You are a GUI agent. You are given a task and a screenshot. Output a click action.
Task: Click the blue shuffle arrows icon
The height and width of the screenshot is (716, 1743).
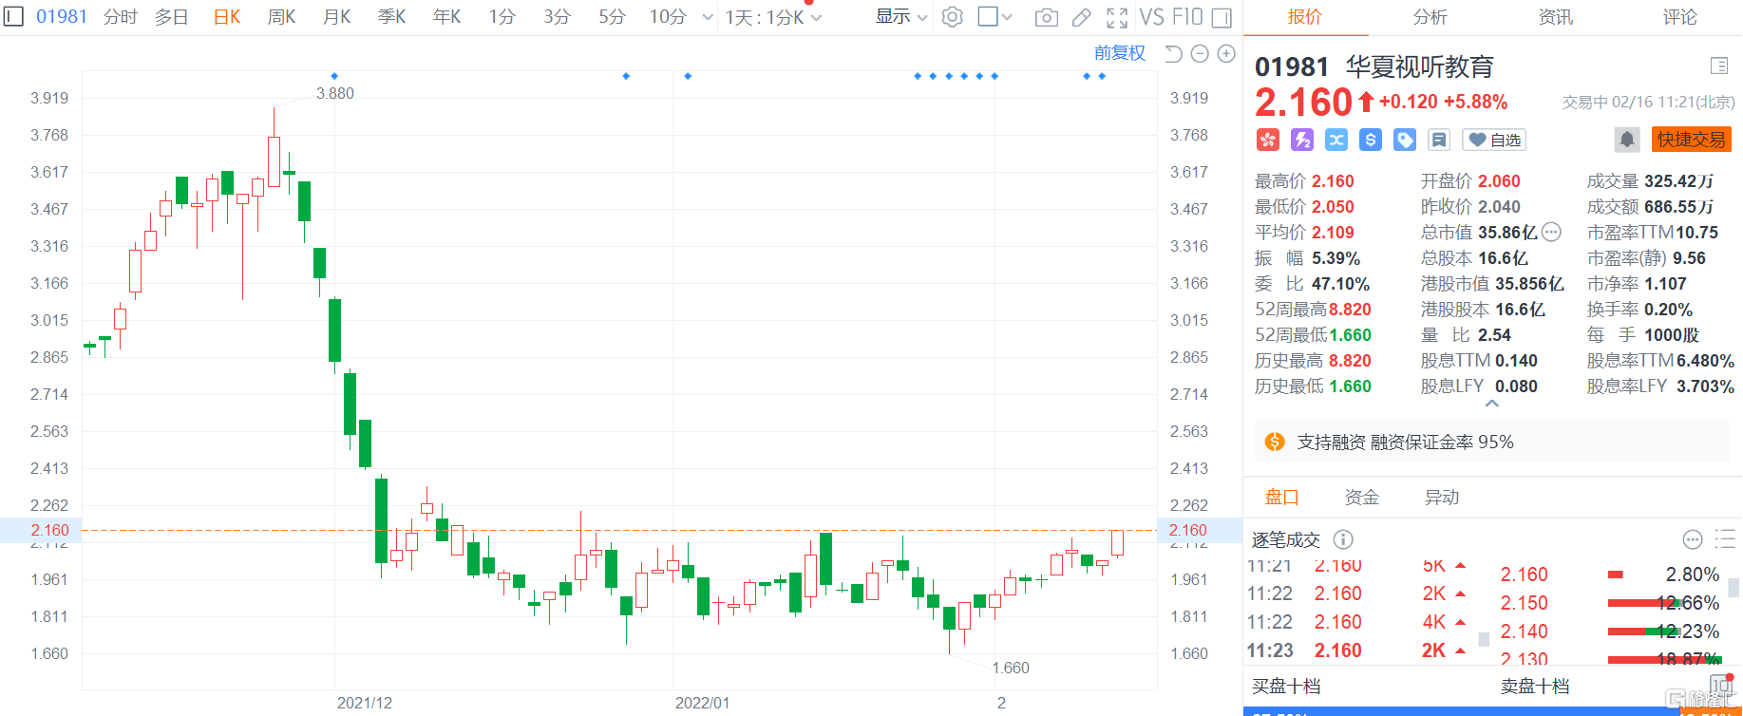[x=1336, y=140]
